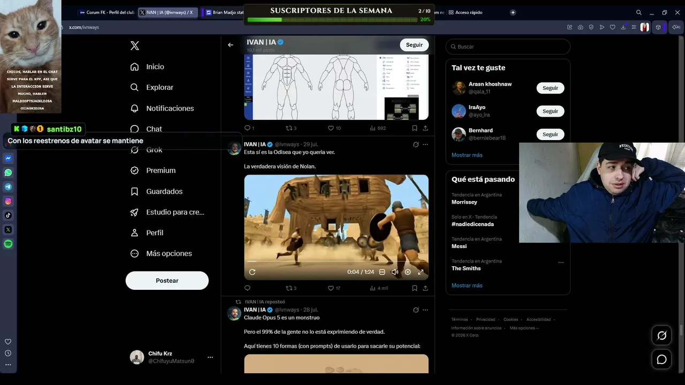Click the Postear button

167,281
